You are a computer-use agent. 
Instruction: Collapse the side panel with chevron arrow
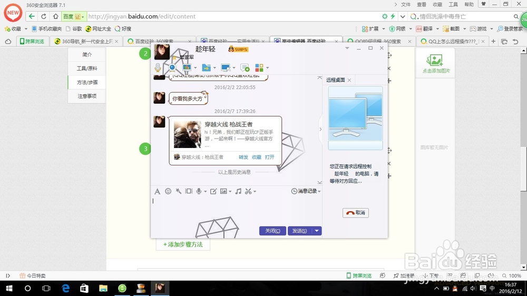click(x=320, y=129)
